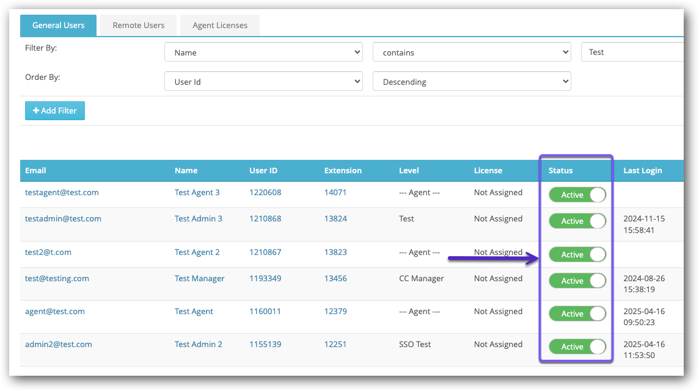This screenshot has width=699, height=391.
Task: Click the Add Filter button
Action: pos(55,111)
